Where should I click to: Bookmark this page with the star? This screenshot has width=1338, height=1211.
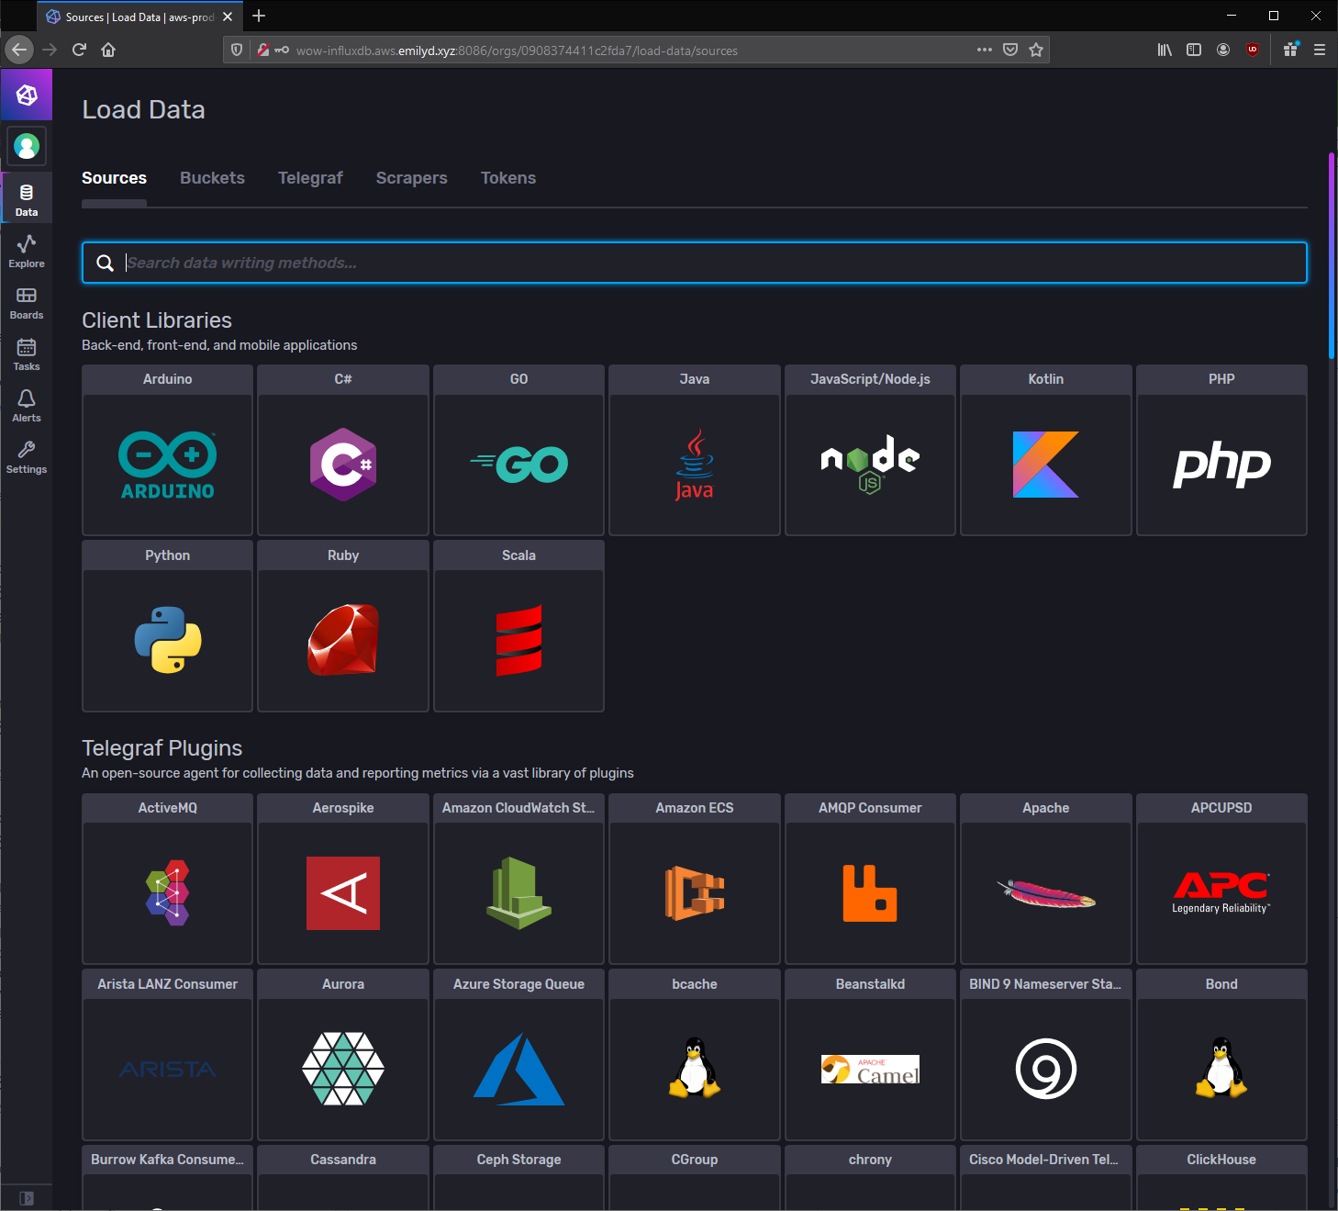pos(1036,50)
